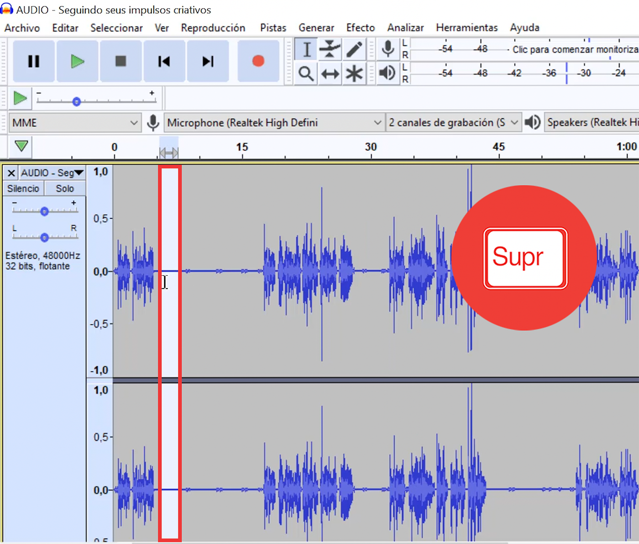This screenshot has width=639, height=544.
Task: Stop playback with the Stop button
Action: coord(120,61)
